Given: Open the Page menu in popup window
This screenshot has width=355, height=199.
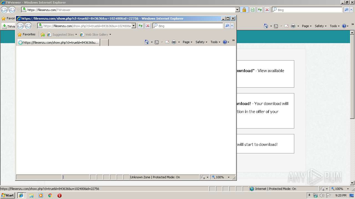Looking at the screenshot, I should (x=187, y=42).
